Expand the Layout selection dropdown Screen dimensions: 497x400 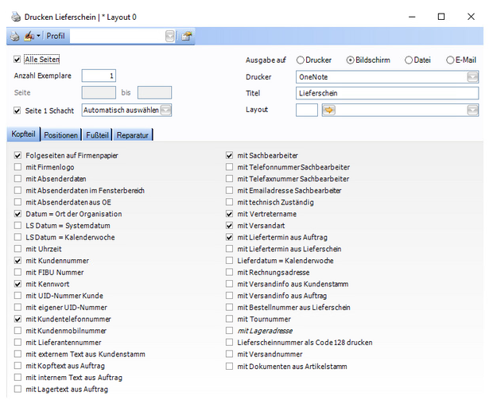click(x=472, y=110)
